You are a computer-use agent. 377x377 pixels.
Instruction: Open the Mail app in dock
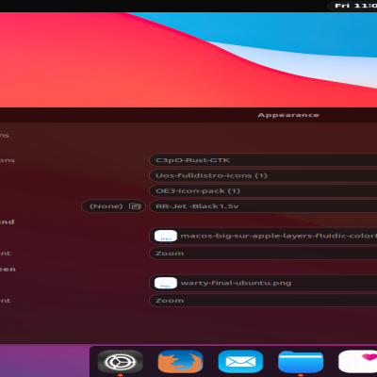click(x=240, y=362)
